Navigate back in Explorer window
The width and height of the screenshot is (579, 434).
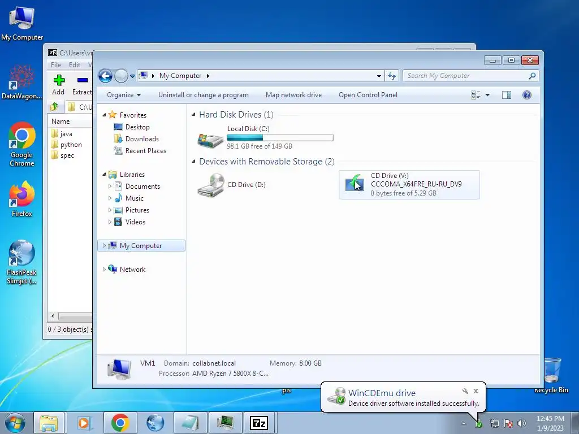pyautogui.click(x=105, y=76)
